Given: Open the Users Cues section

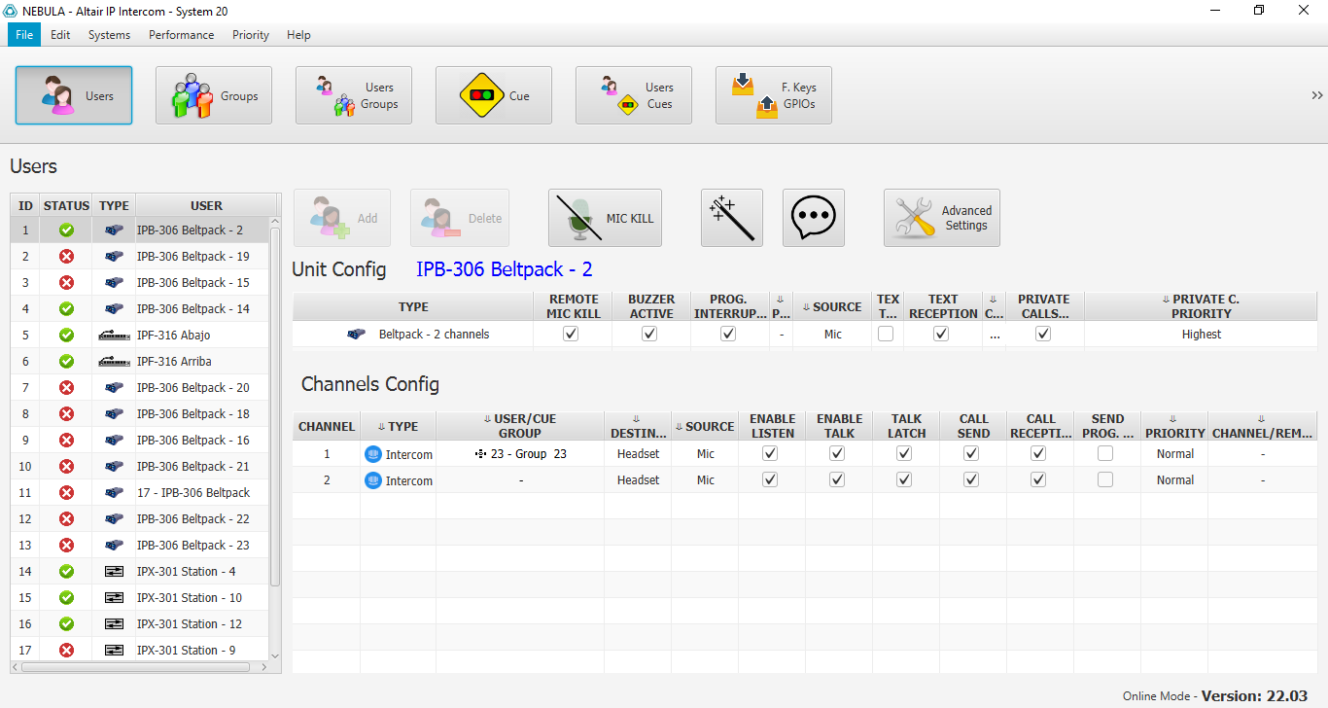Looking at the screenshot, I should click(x=634, y=95).
